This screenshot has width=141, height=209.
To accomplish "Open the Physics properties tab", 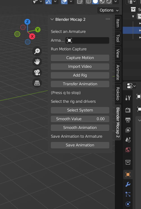I will pos(128,204).
